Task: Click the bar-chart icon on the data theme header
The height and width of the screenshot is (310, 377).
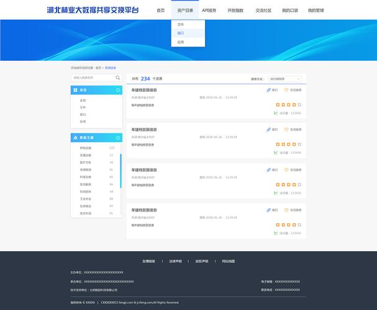Action: 75,138
